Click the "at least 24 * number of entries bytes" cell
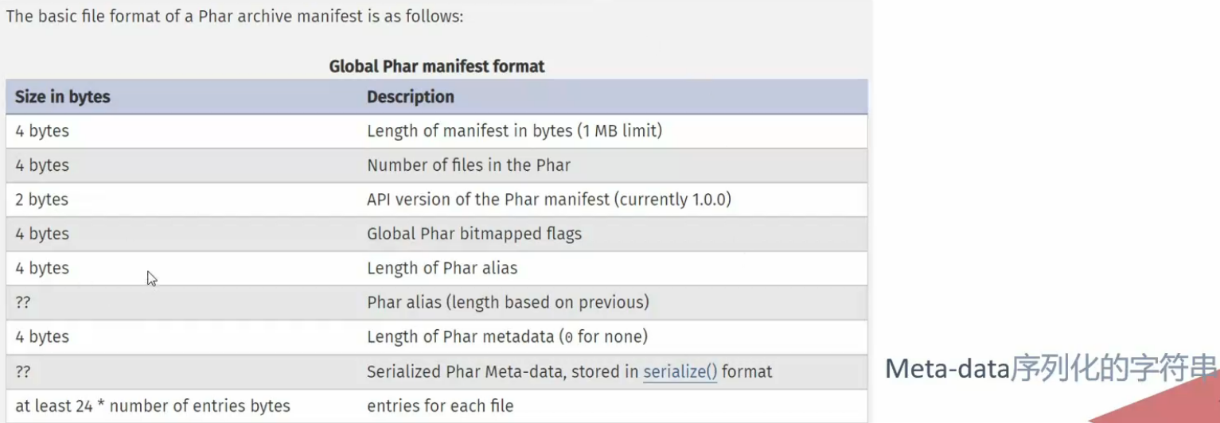 [x=153, y=406]
